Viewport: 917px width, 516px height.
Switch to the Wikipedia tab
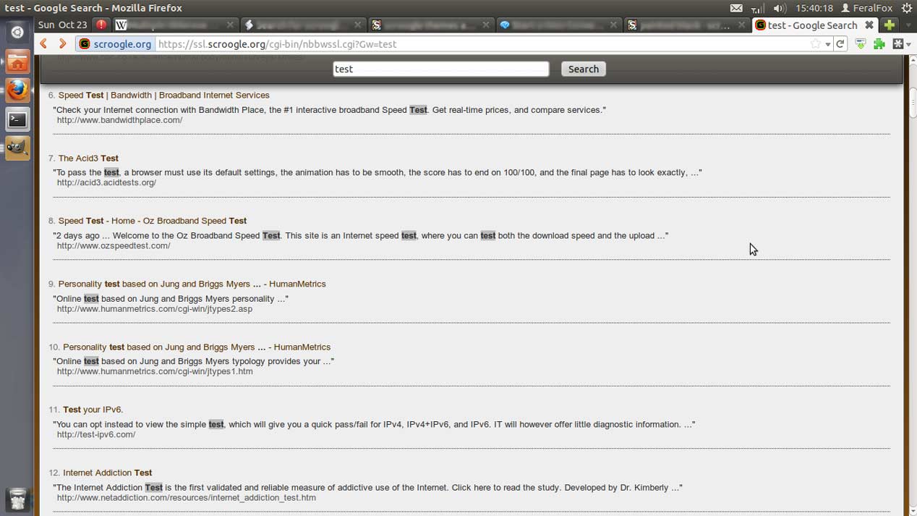(176, 25)
